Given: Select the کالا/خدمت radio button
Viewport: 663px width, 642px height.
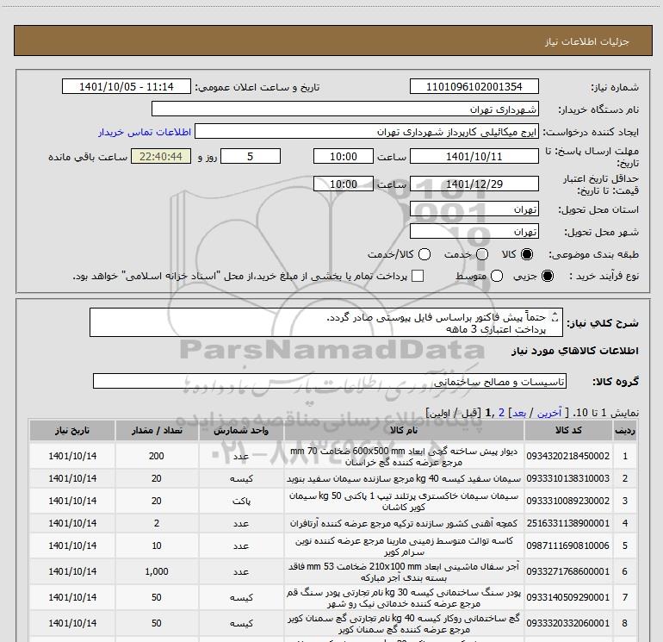Looking at the screenshot, I should 424,254.
